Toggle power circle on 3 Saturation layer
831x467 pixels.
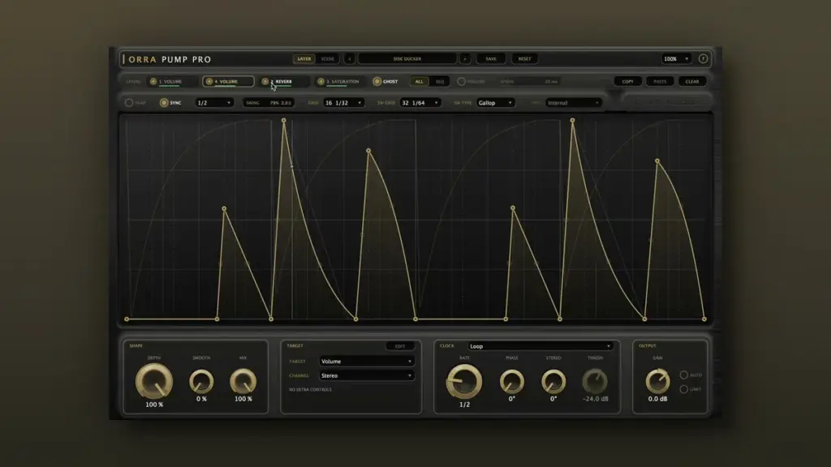pyautogui.click(x=321, y=82)
